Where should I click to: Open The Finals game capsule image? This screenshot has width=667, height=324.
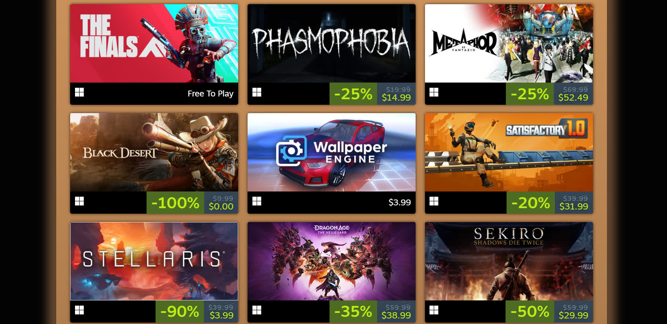click(154, 43)
